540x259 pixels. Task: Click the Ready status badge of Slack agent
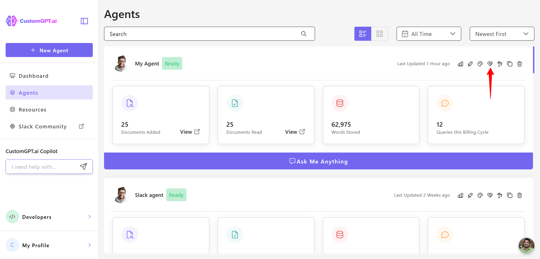(176, 195)
